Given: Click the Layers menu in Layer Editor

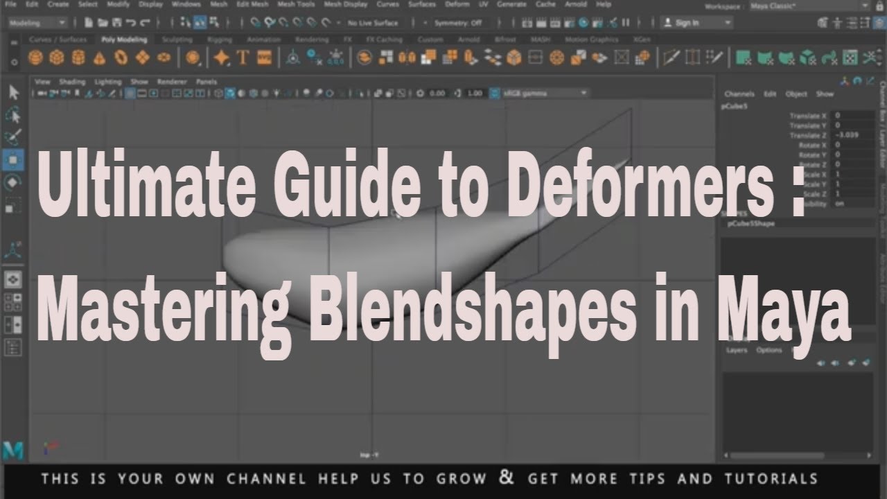Looking at the screenshot, I should [x=737, y=350].
